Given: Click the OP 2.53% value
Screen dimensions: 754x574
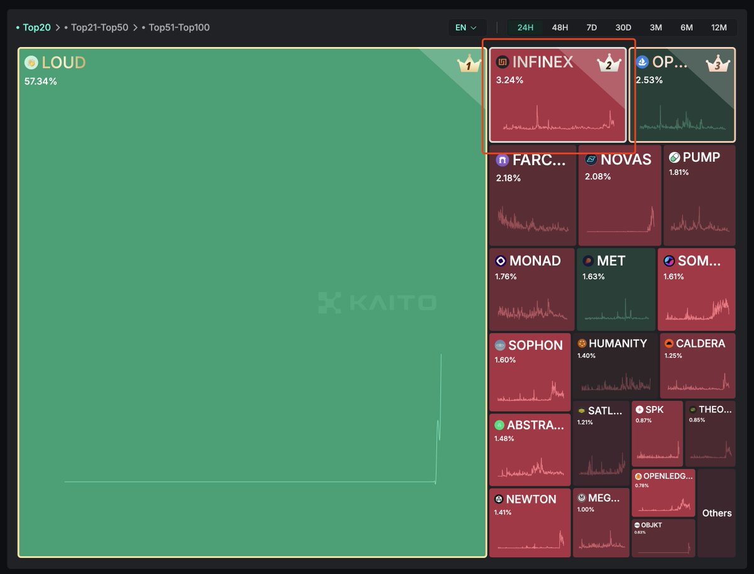Looking at the screenshot, I should (x=649, y=80).
